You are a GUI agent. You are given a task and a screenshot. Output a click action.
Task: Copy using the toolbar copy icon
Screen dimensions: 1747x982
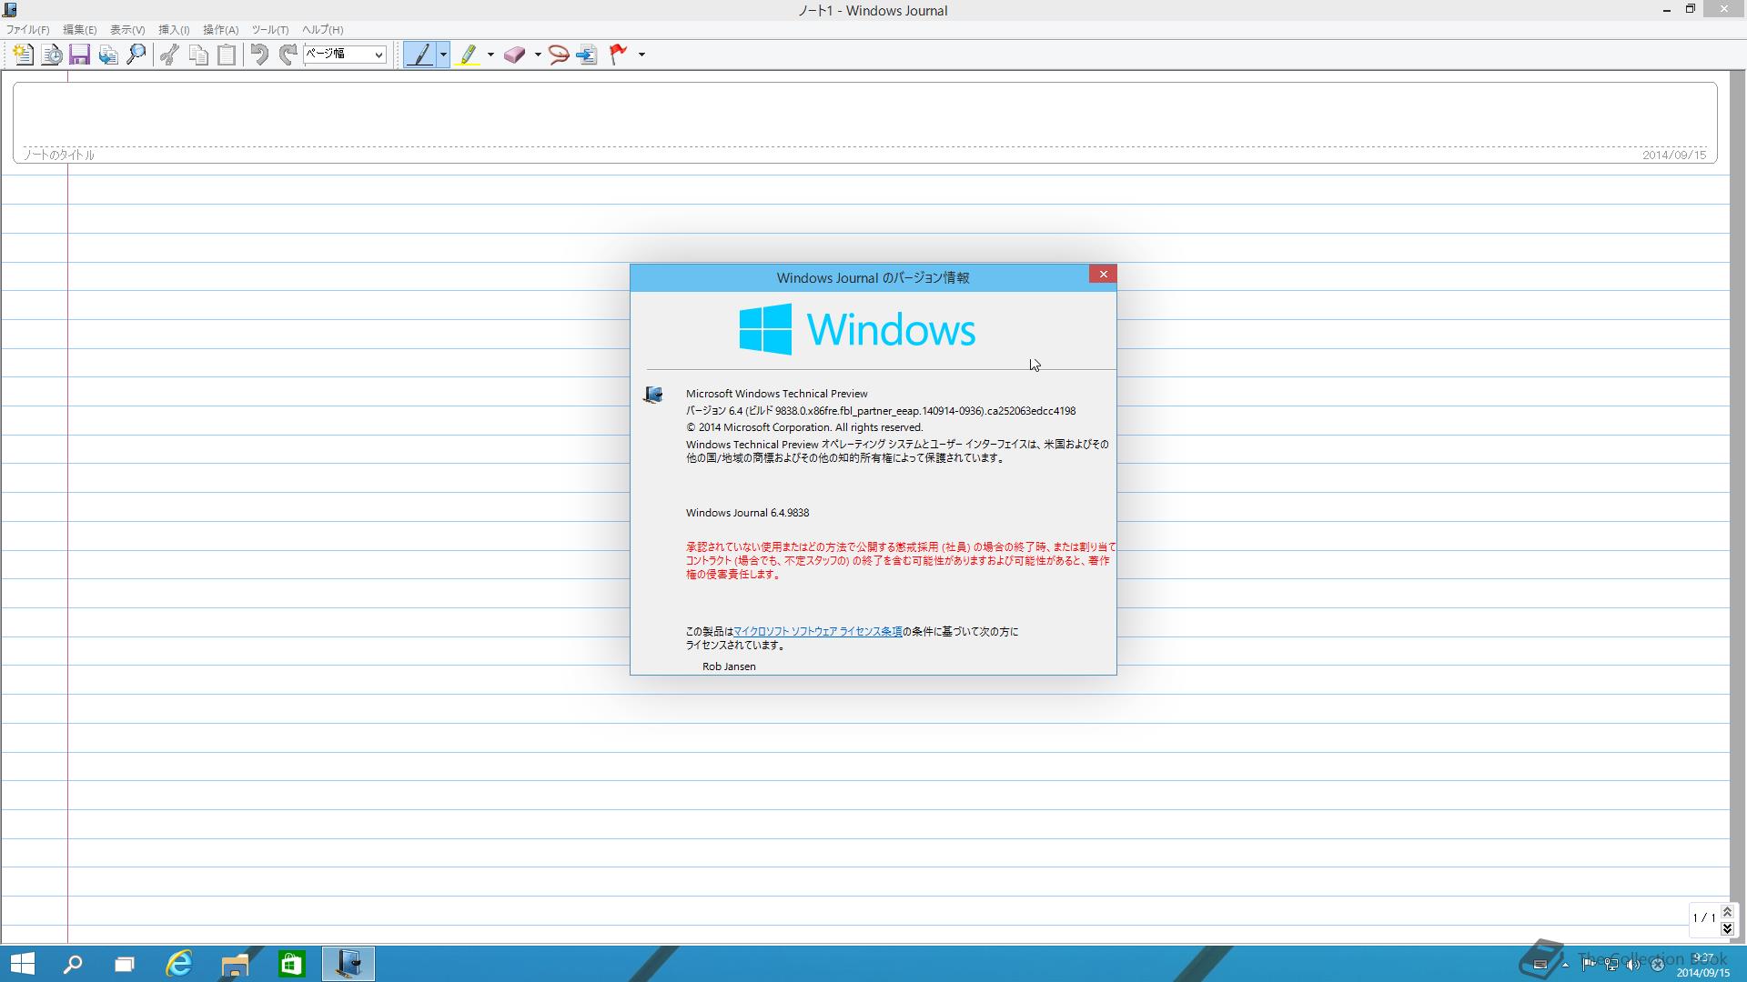(x=198, y=55)
